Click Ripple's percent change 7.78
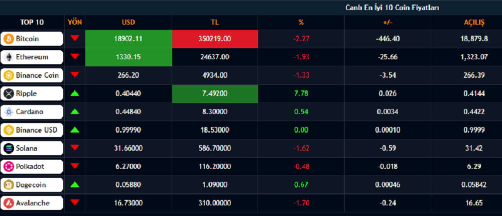Image resolution: width=502 pixels, height=216 pixels. (301, 93)
